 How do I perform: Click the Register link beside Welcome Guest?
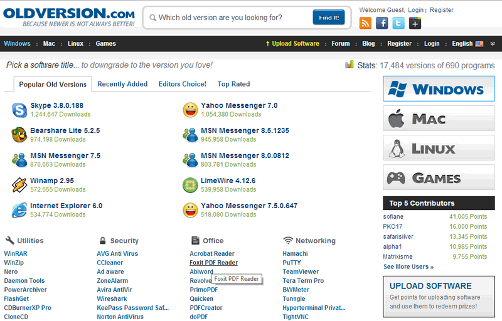click(442, 10)
